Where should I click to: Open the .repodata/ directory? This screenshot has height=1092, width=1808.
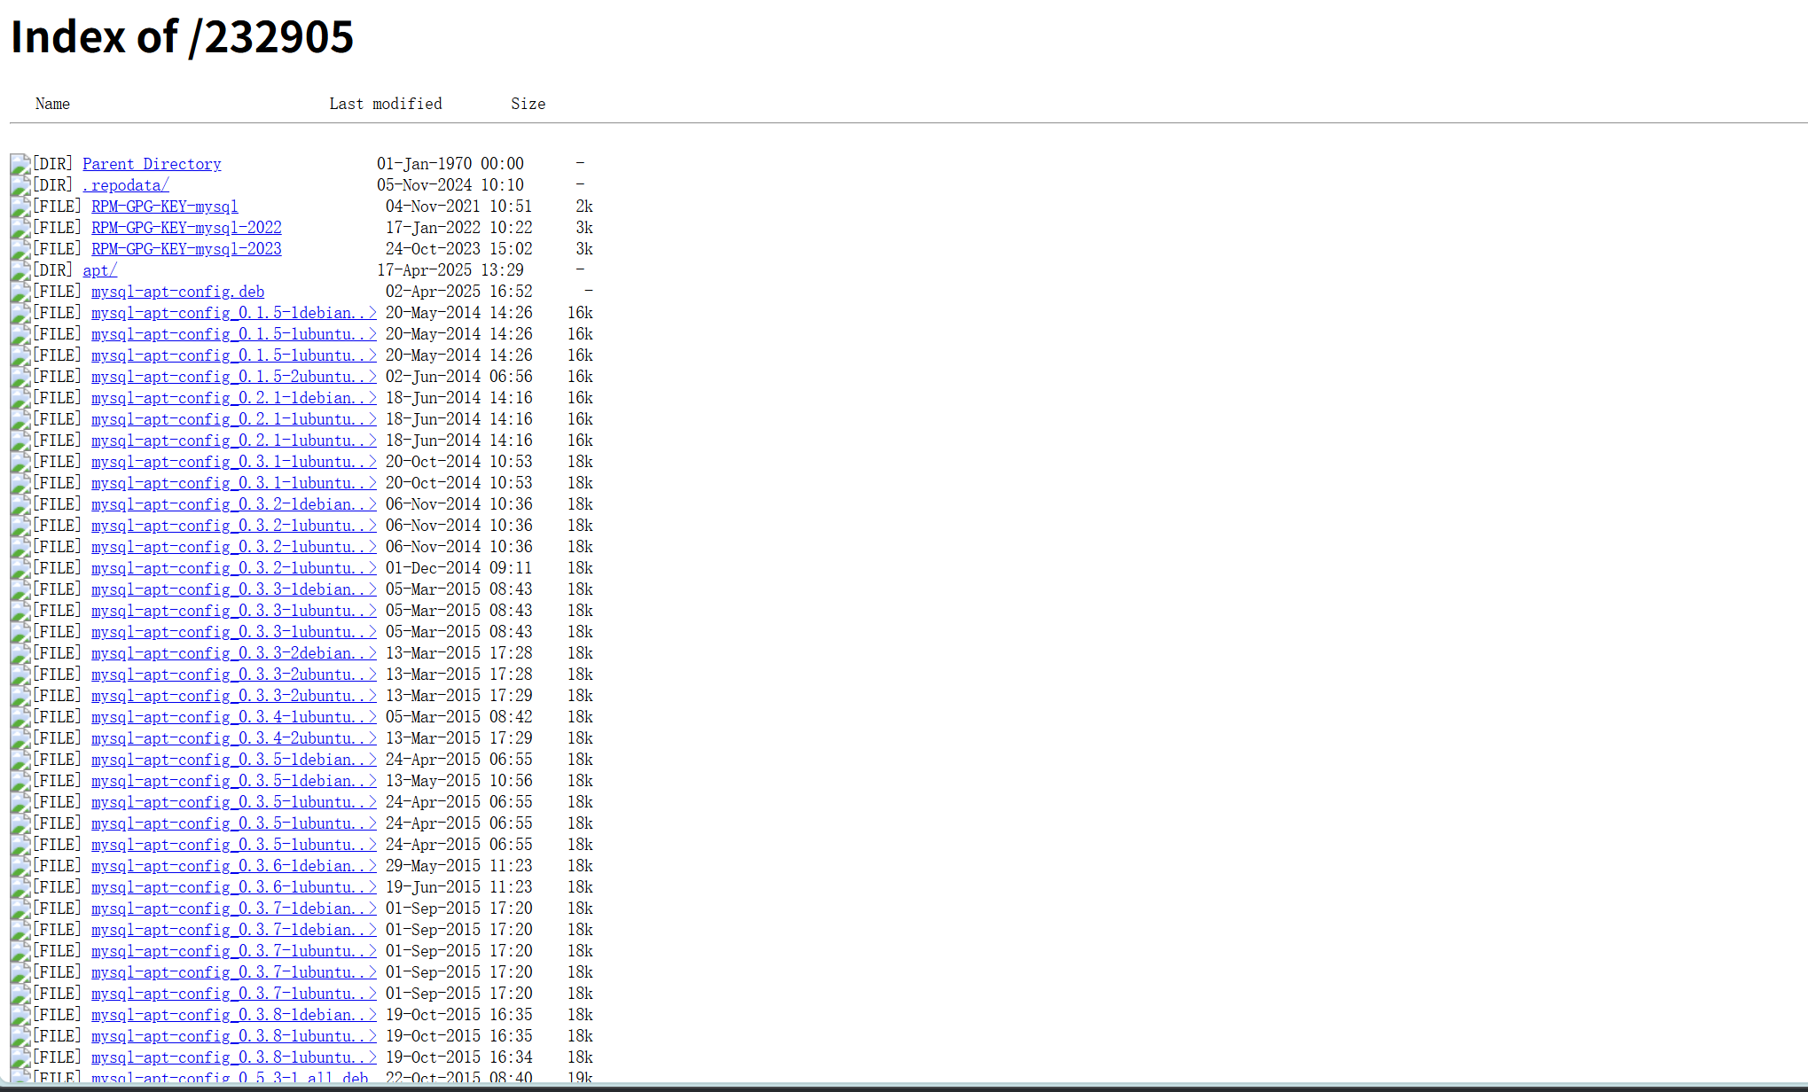point(126,185)
